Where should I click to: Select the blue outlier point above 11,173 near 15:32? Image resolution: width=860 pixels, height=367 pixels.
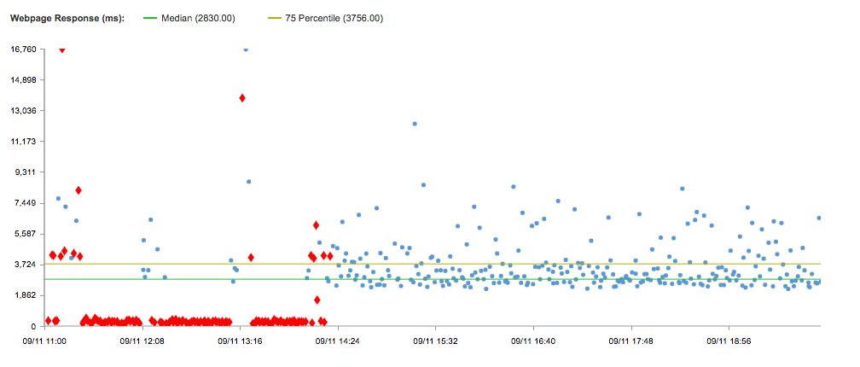pos(415,124)
